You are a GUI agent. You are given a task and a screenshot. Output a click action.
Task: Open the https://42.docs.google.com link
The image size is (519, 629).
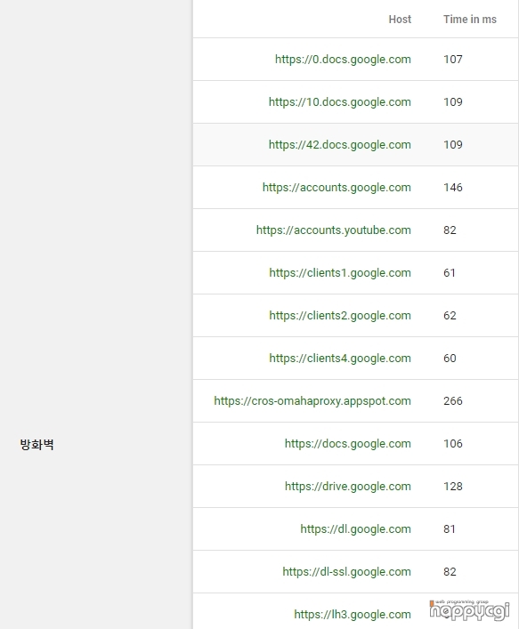(339, 145)
